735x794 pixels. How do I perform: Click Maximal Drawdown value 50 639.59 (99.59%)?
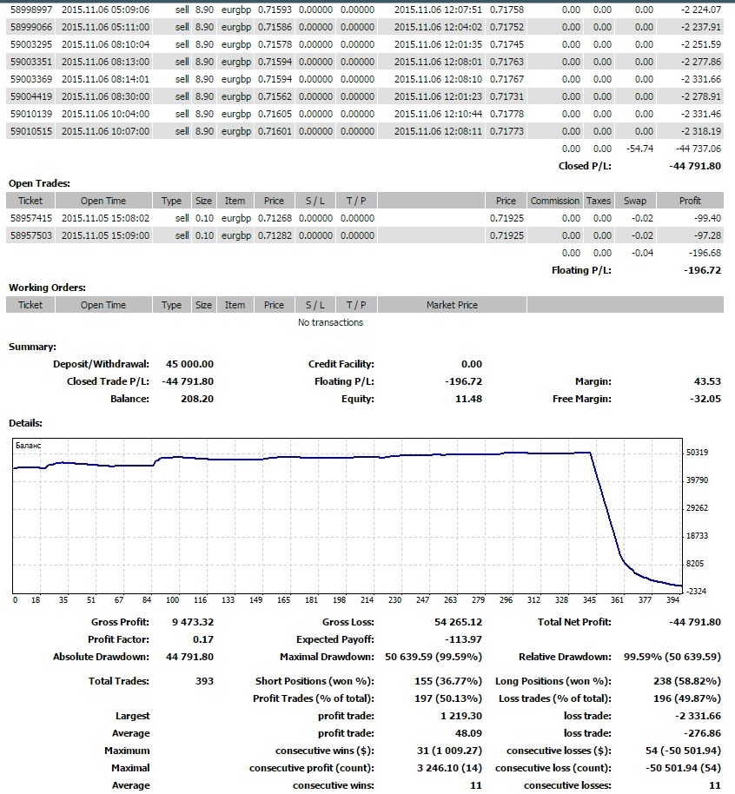[x=434, y=657]
